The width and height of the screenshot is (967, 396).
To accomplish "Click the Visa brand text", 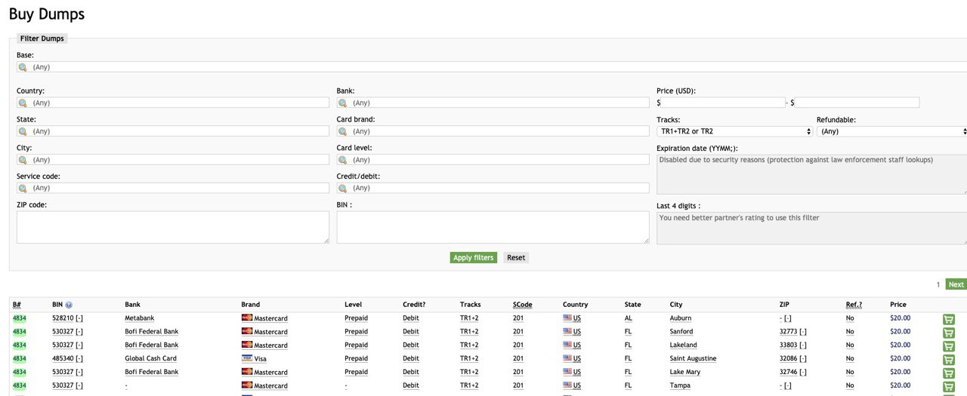I will click(x=260, y=359).
